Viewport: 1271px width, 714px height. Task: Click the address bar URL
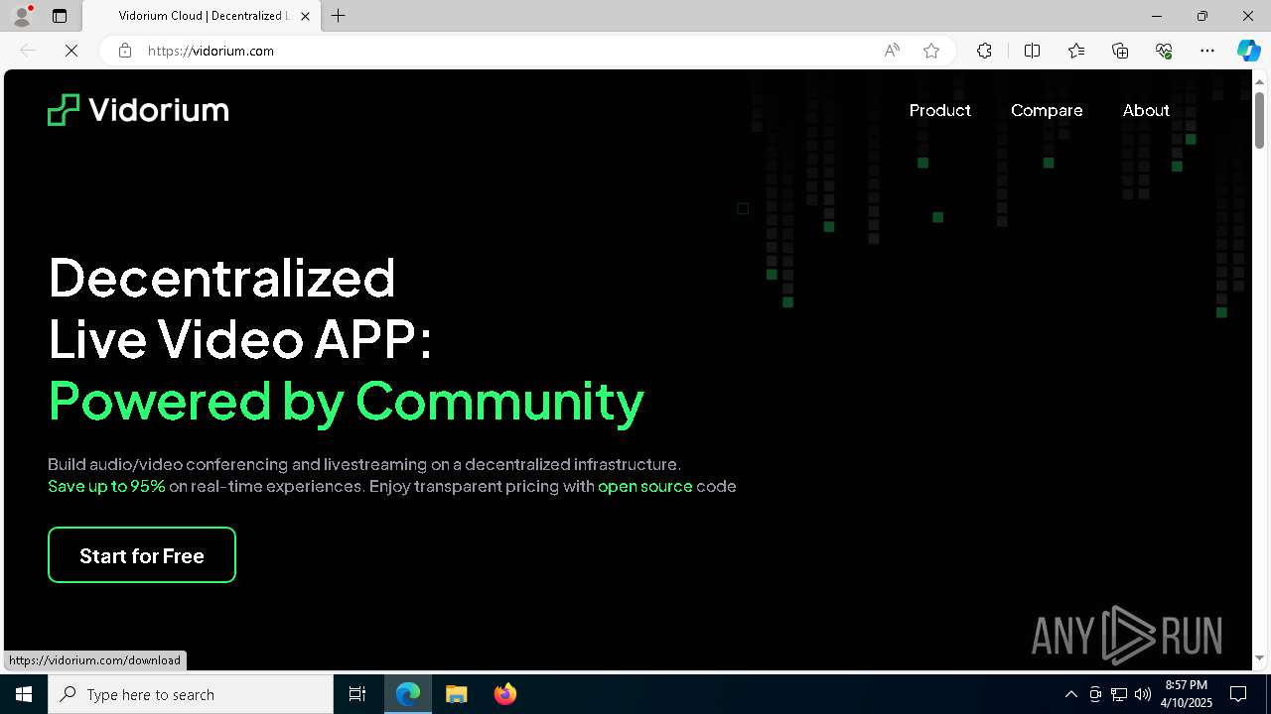point(211,51)
